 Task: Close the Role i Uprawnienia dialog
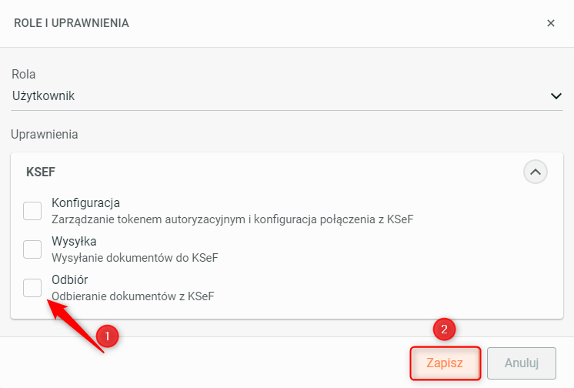pos(551,23)
